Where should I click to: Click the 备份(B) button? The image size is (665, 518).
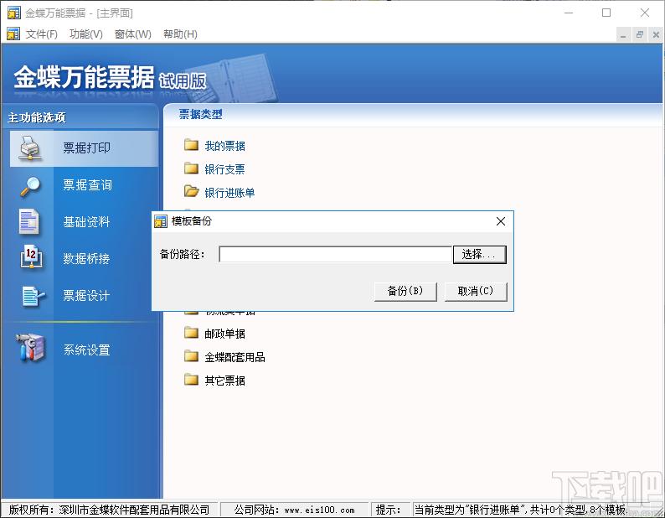tap(405, 291)
